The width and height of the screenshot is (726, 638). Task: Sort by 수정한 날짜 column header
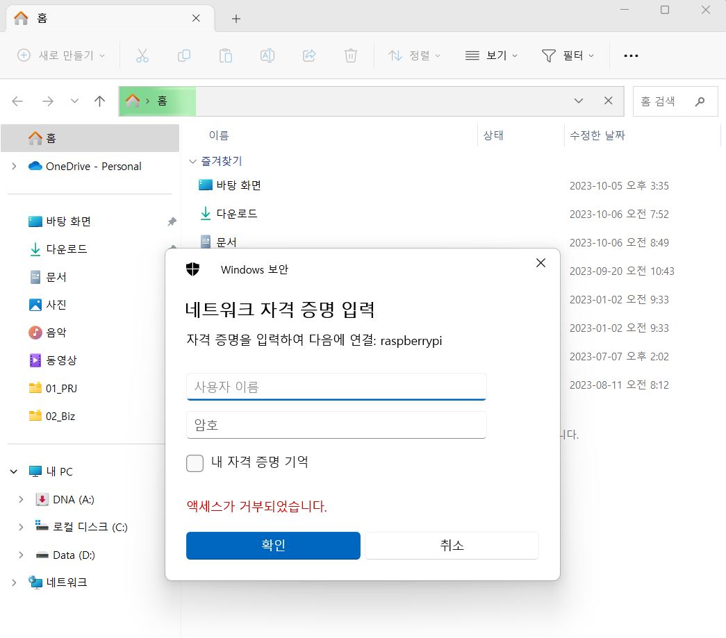pos(597,135)
